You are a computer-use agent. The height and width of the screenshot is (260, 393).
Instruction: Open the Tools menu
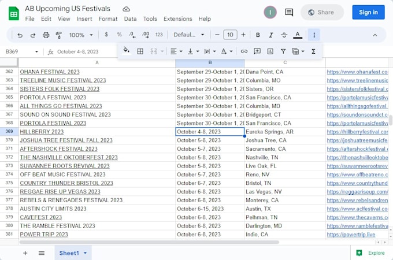tap(150, 19)
